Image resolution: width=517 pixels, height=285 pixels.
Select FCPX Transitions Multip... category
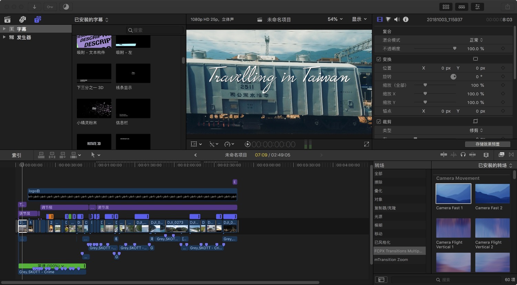pyautogui.click(x=399, y=251)
